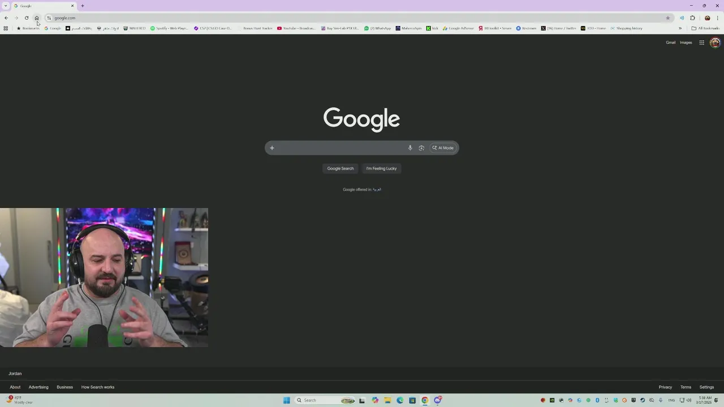Viewport: 724px width, 407px height.
Task: Open the Shopping history bookmark
Action: point(626,28)
